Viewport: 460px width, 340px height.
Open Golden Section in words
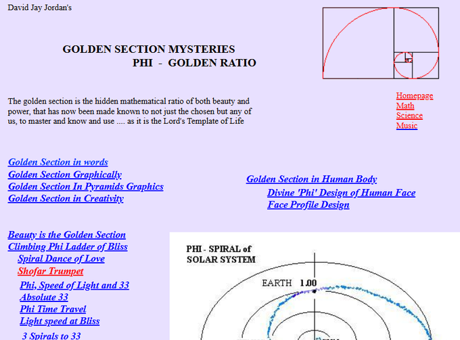click(57, 162)
